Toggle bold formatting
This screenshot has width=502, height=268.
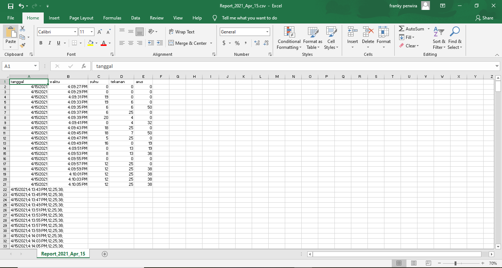pyautogui.click(x=41, y=43)
